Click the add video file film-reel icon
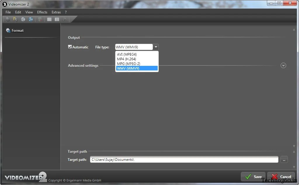The height and width of the screenshot is (185, 299). [8, 19]
